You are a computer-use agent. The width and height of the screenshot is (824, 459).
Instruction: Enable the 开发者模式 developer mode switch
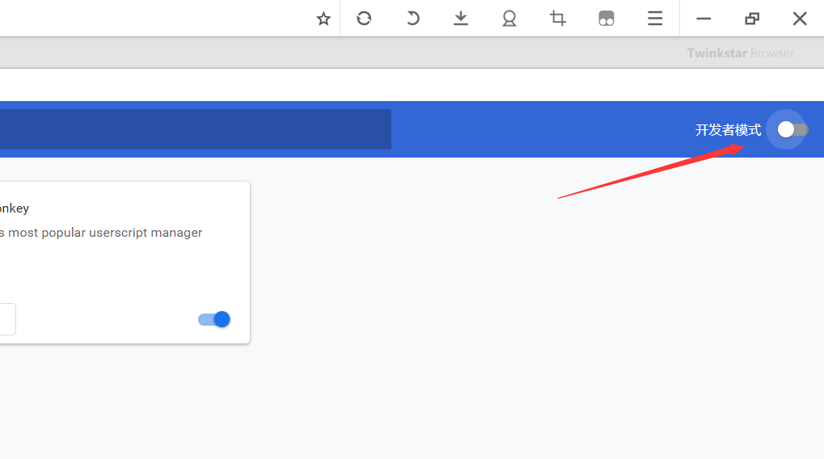[x=792, y=129]
